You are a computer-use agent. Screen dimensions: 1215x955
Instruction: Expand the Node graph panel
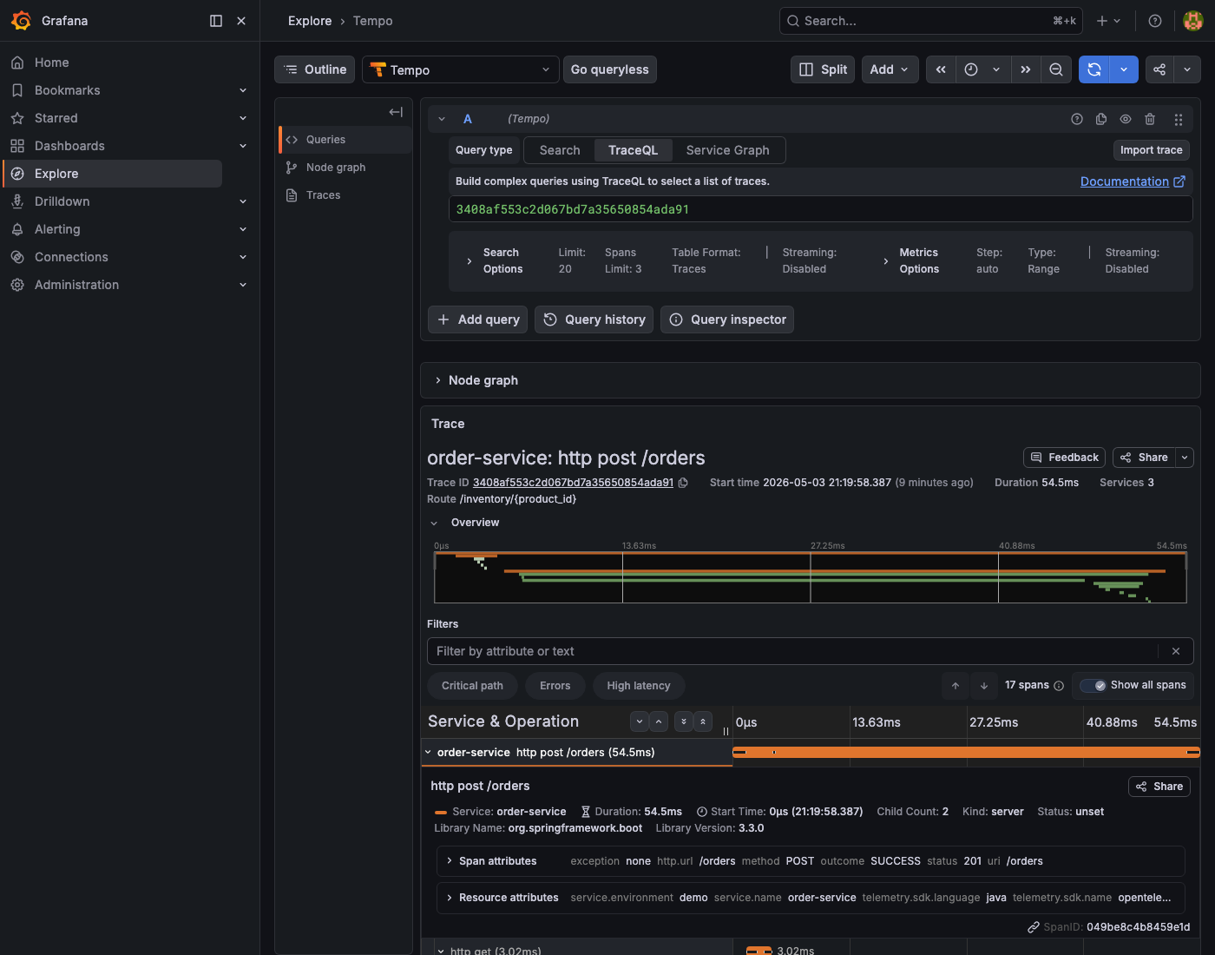point(438,380)
